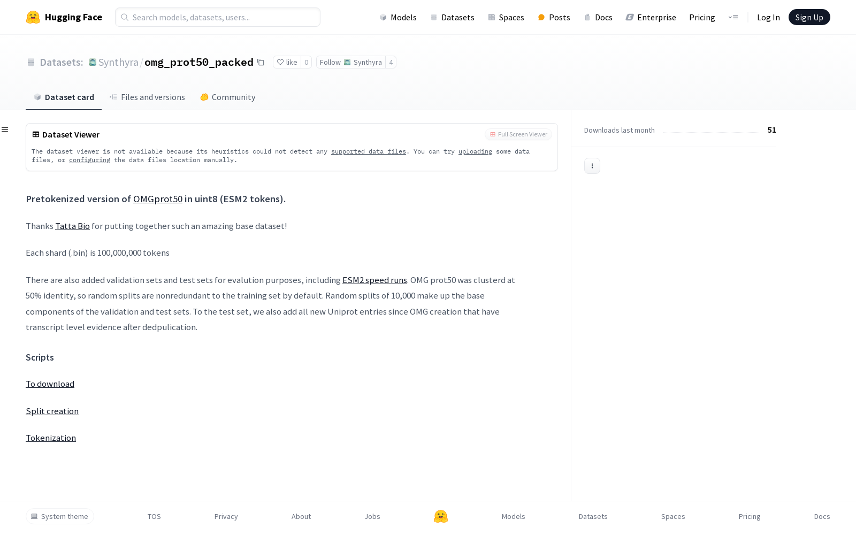The image size is (856, 535).
Task: Open the ESM2 speed runs link
Action: point(374,280)
